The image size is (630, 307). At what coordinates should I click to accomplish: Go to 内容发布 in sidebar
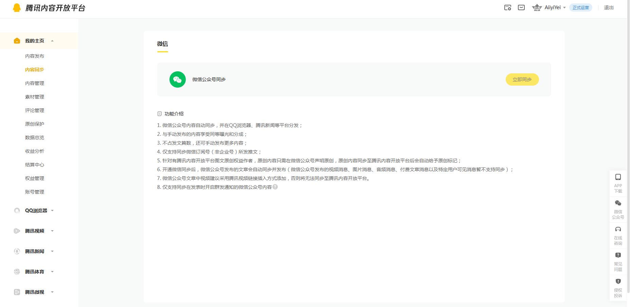[35, 56]
